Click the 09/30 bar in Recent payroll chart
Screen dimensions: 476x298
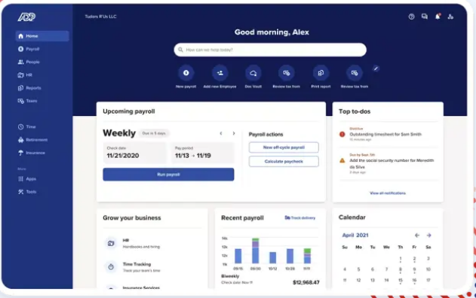point(256,251)
